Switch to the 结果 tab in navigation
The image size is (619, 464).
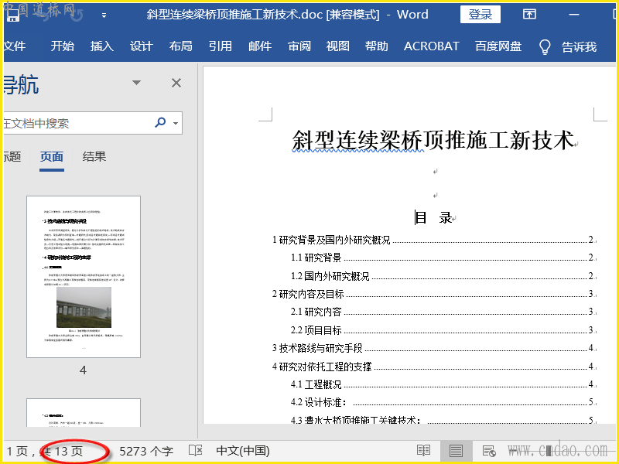coord(94,157)
